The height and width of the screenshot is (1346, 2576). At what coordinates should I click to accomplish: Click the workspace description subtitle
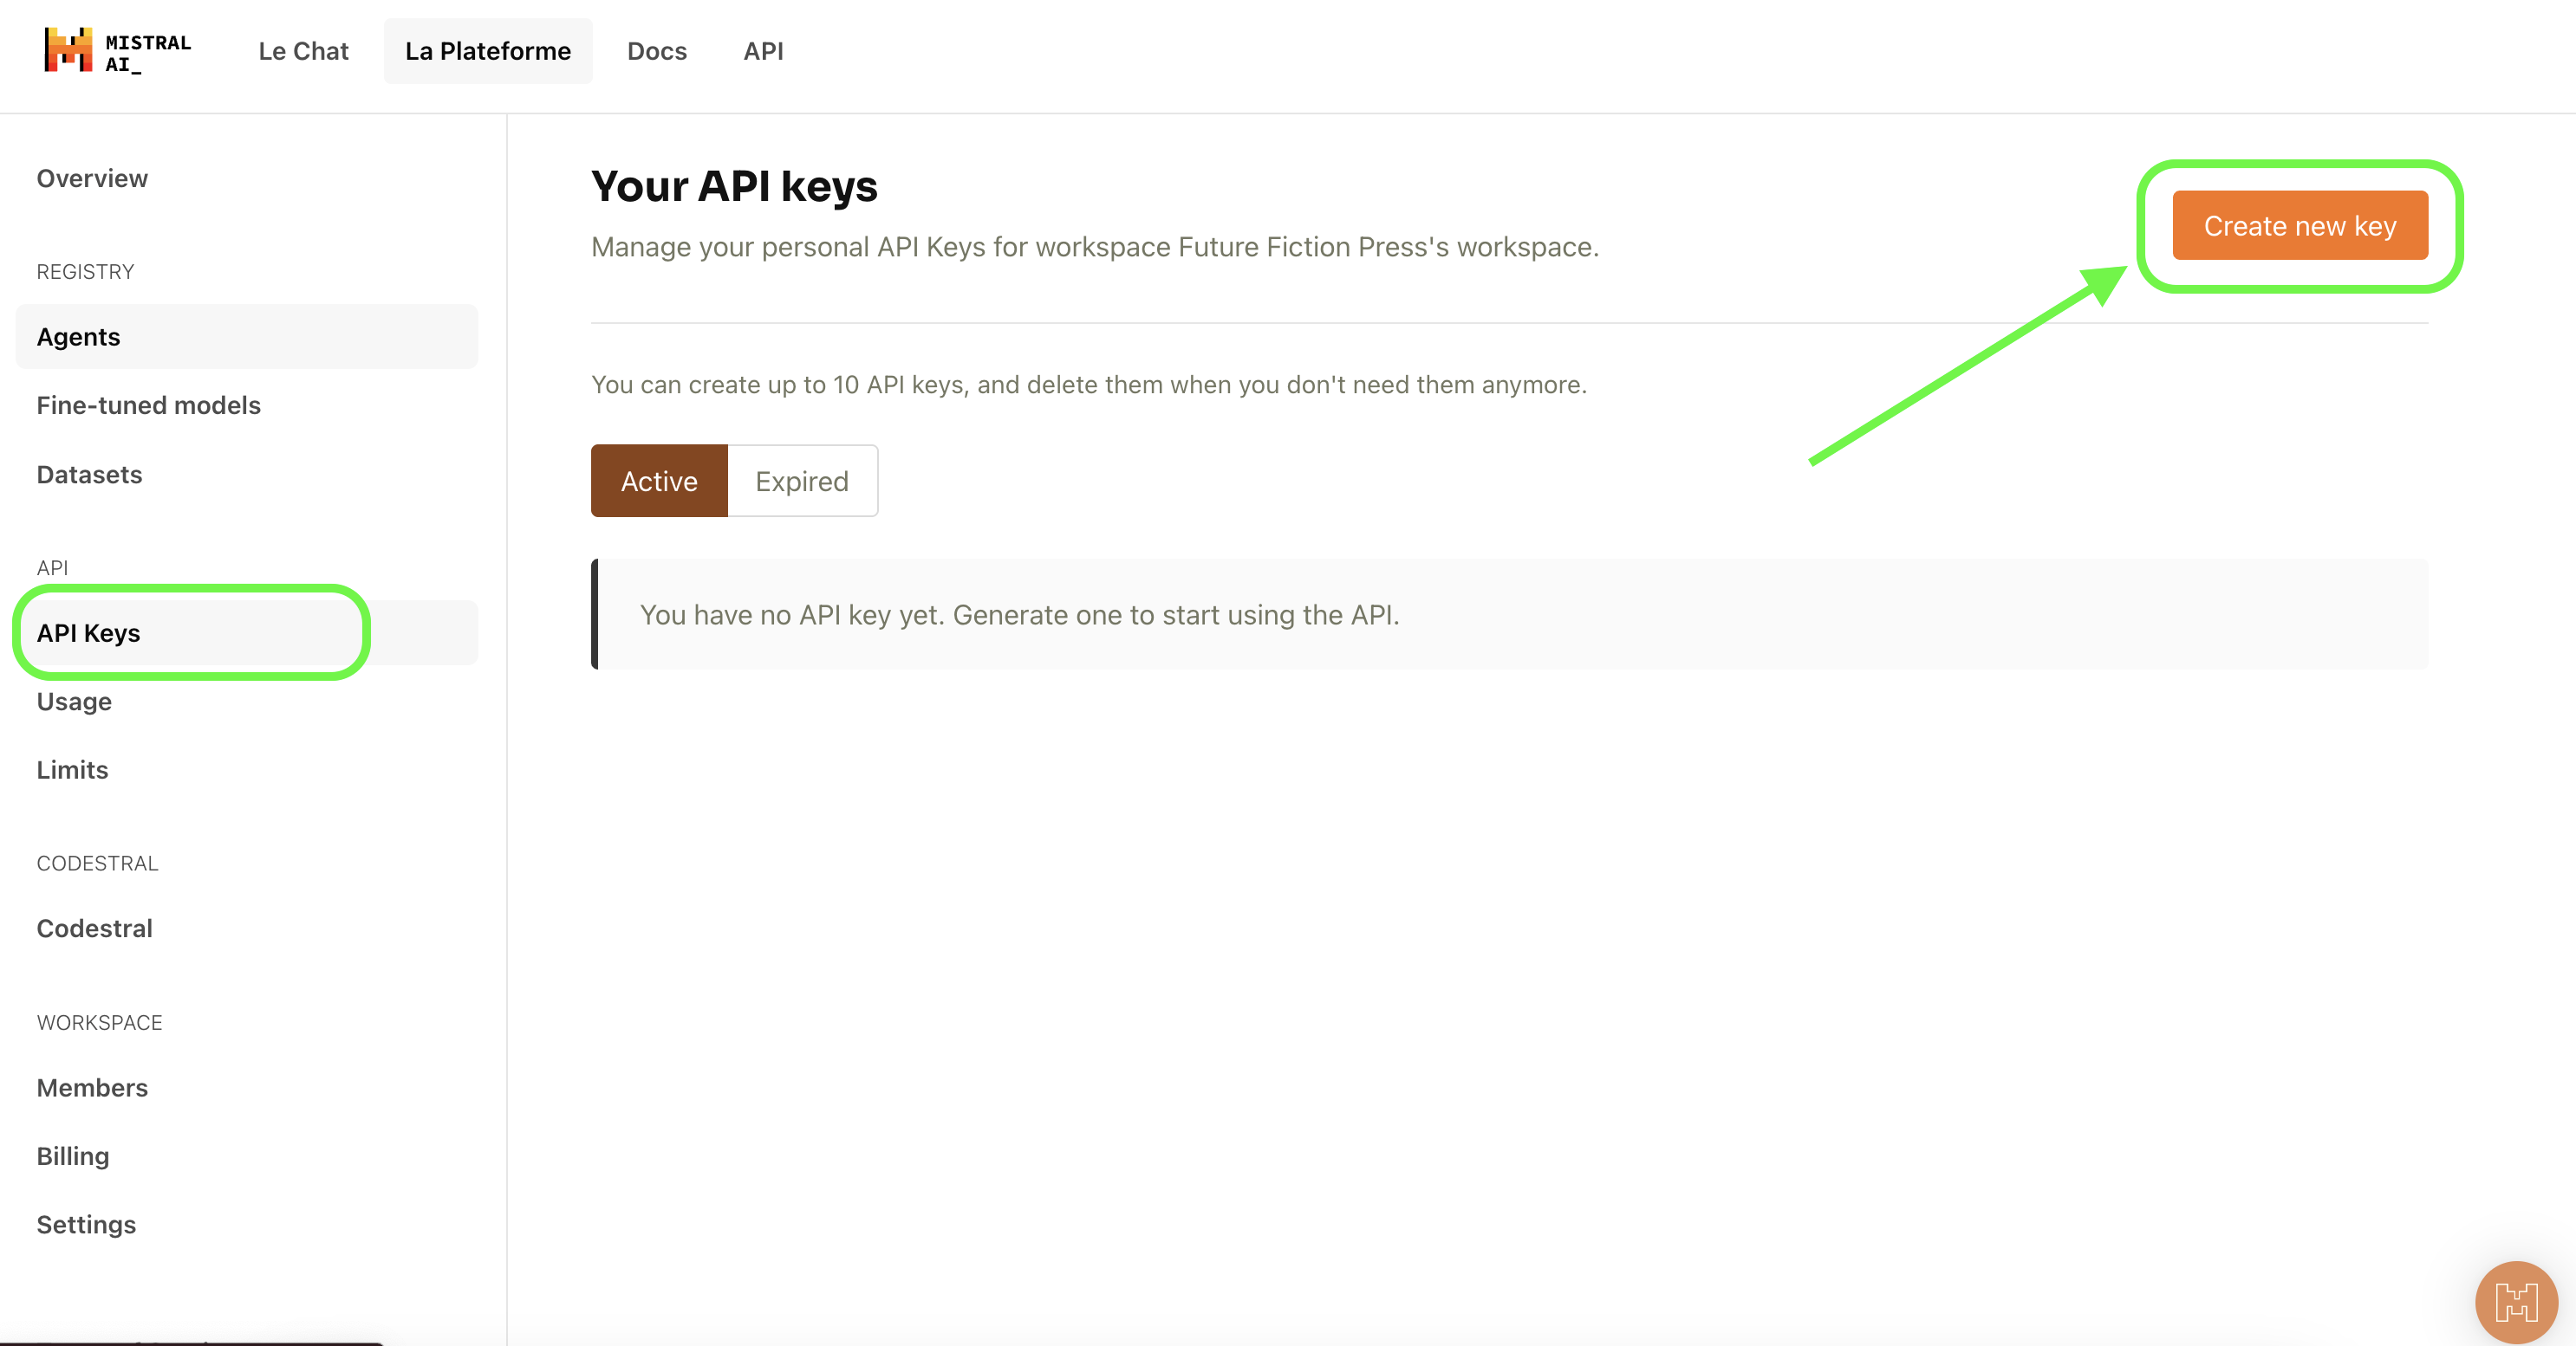[1095, 247]
